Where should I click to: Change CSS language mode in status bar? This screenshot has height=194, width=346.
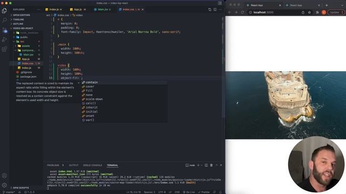pyautogui.click(x=177, y=192)
